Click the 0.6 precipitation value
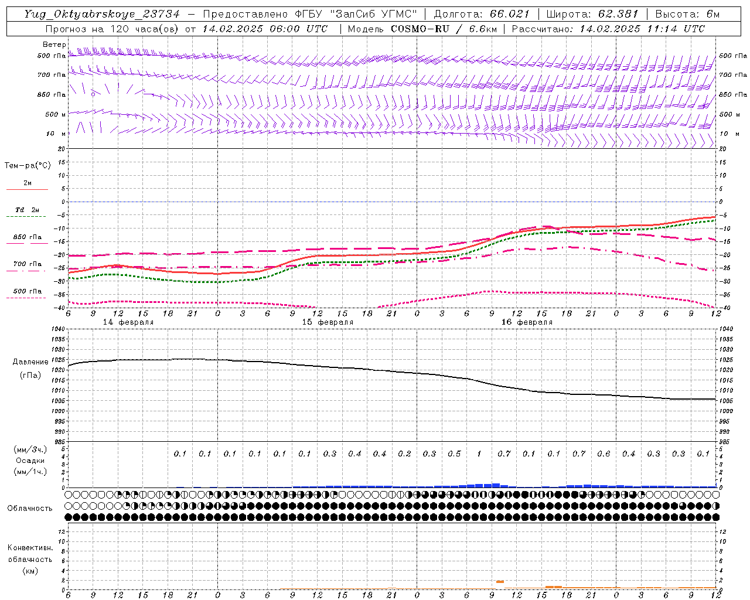 pos(604,454)
